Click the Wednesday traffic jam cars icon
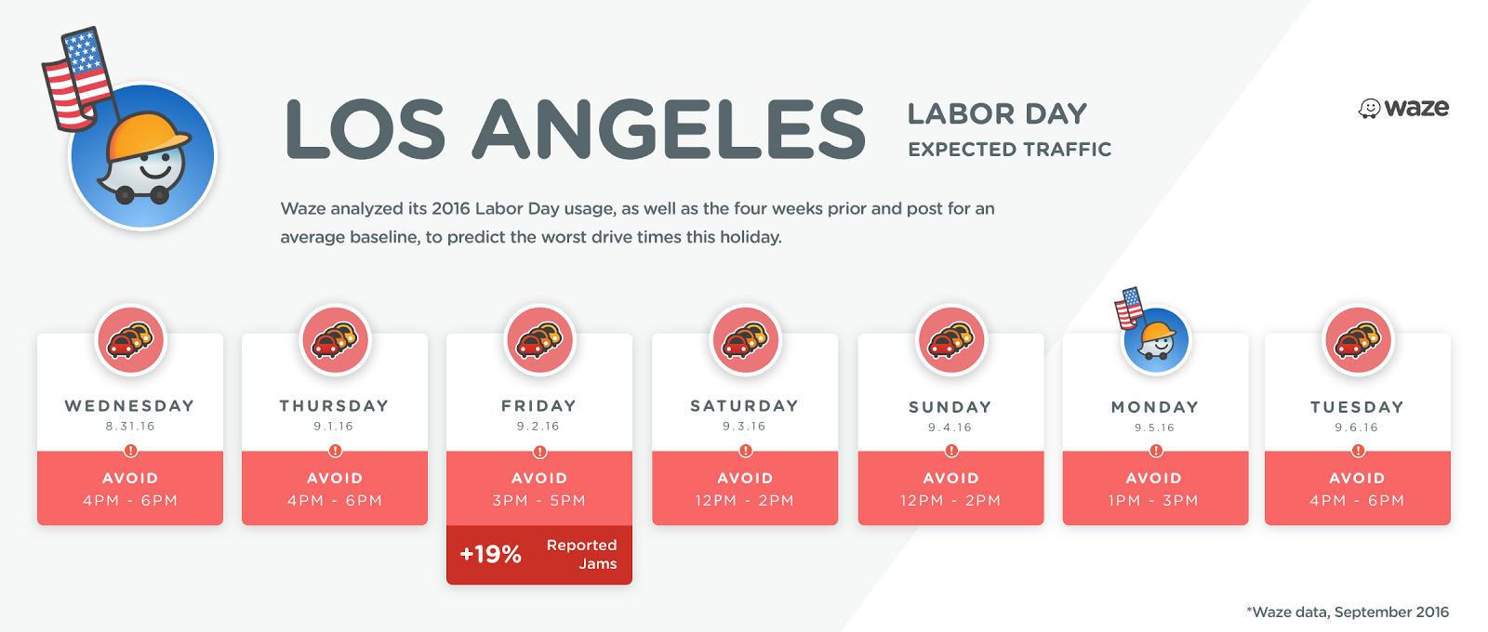Screen dimensions: 1488x632 [131, 340]
